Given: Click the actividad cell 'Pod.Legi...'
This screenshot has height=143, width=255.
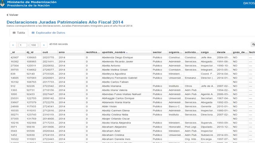Looking at the screenshot, I should (192, 127).
